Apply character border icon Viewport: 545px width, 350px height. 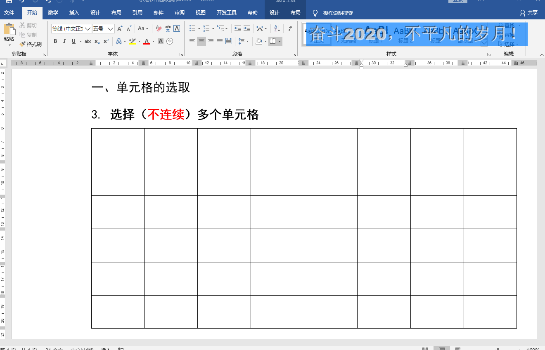(x=177, y=29)
